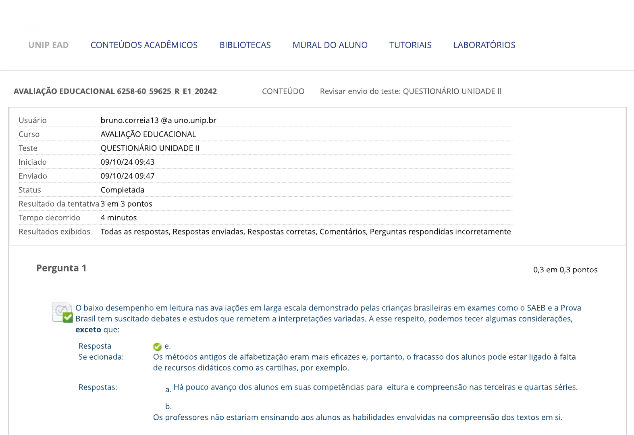Navigate to MURAL DO ALUNO
Image resolution: width=634 pixels, height=435 pixels.
[330, 45]
